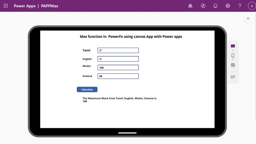Click the Maths label
Screen dimensions: 256x144
click(x=86, y=66)
